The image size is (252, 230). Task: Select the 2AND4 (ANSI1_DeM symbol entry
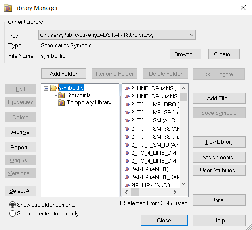(155, 177)
